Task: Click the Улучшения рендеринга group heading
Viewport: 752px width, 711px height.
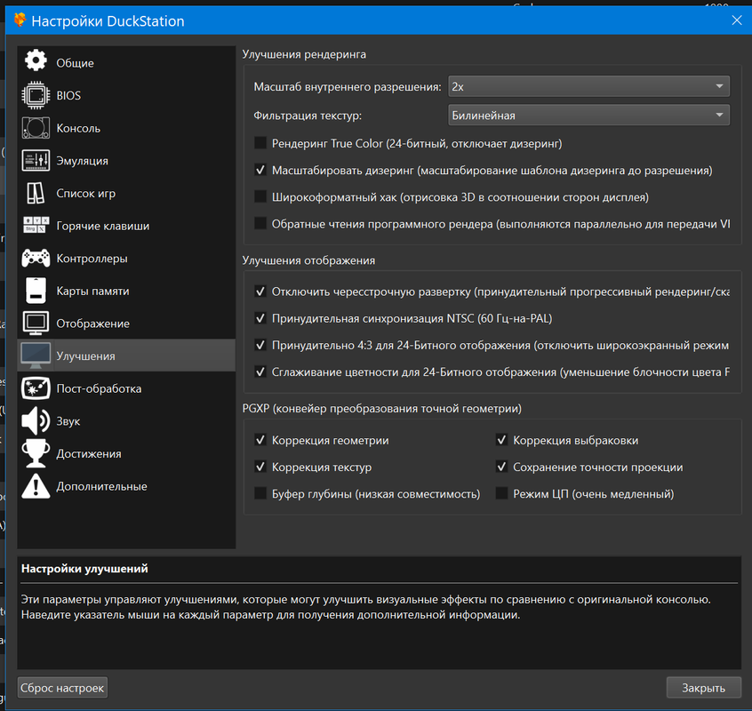Action: pyautogui.click(x=304, y=54)
